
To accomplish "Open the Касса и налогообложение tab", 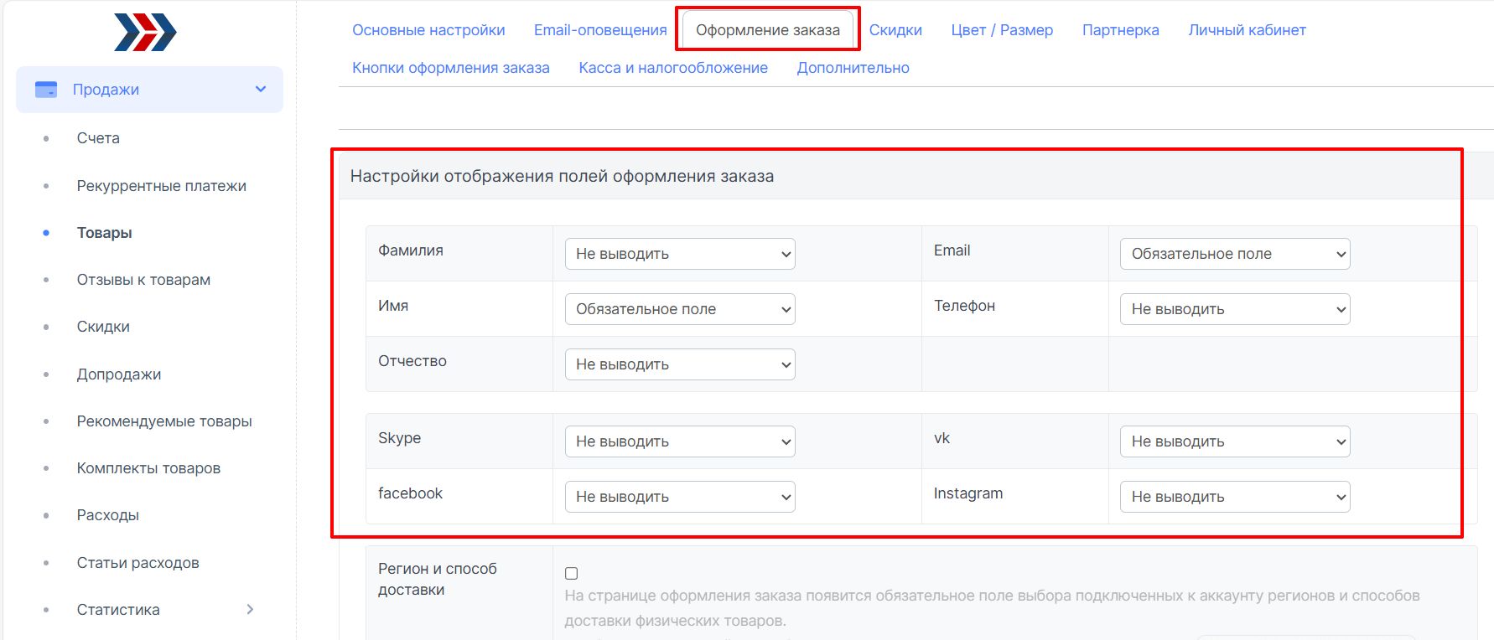I will tap(673, 68).
